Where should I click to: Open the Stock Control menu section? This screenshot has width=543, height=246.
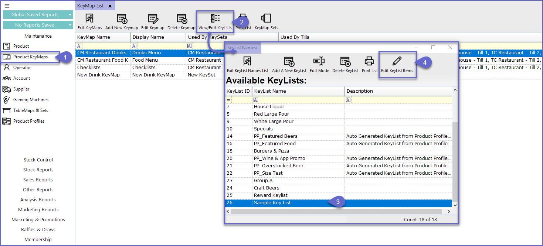point(38,160)
